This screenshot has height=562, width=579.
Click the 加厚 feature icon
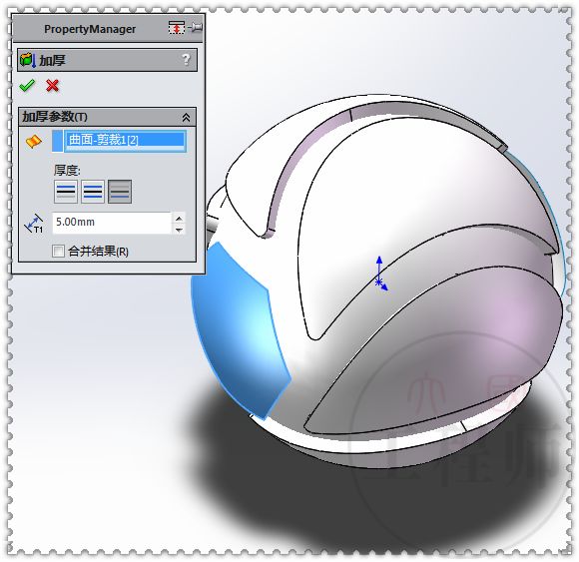click(28, 60)
